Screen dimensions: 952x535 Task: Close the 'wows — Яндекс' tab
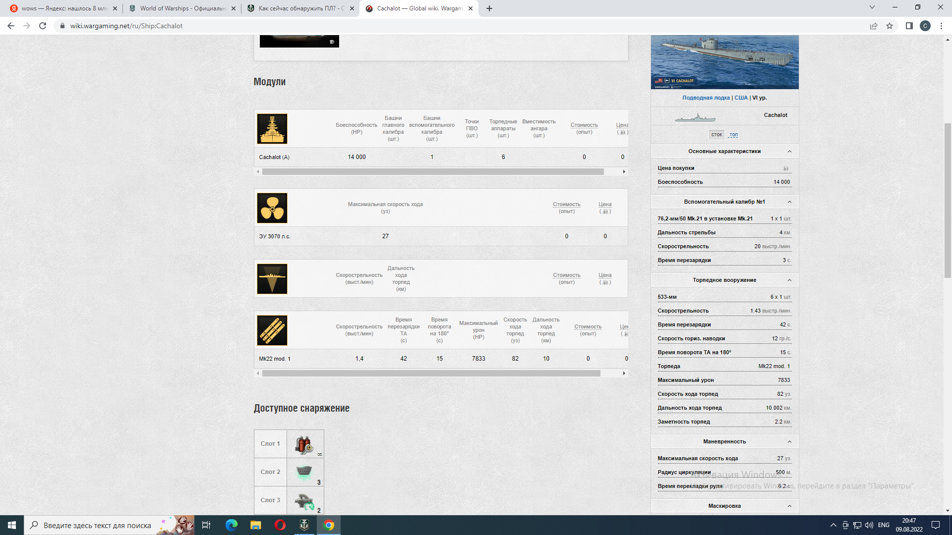(115, 8)
